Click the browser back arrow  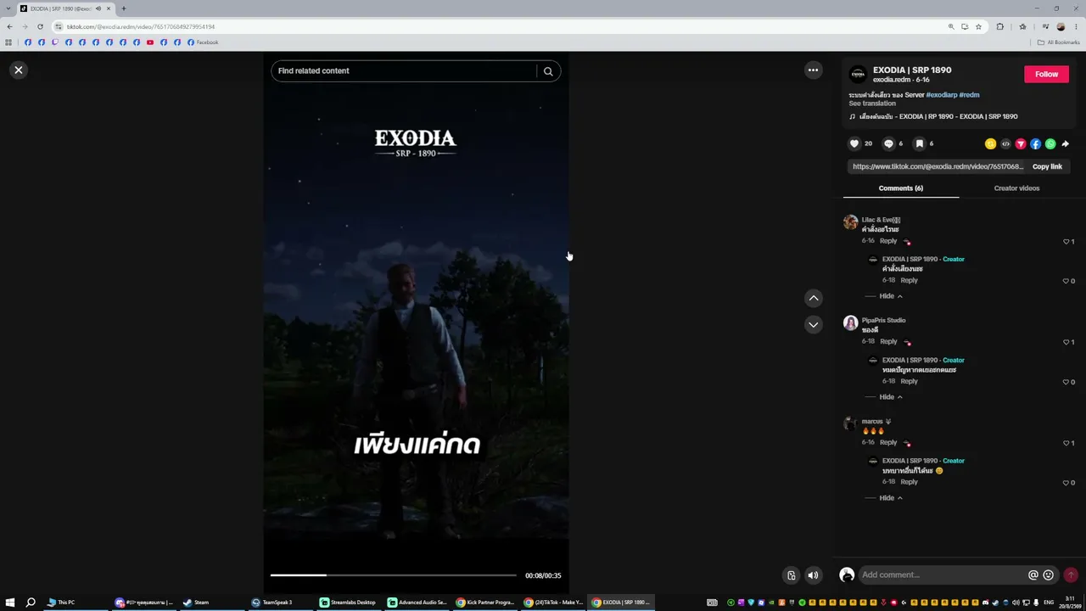(x=9, y=27)
